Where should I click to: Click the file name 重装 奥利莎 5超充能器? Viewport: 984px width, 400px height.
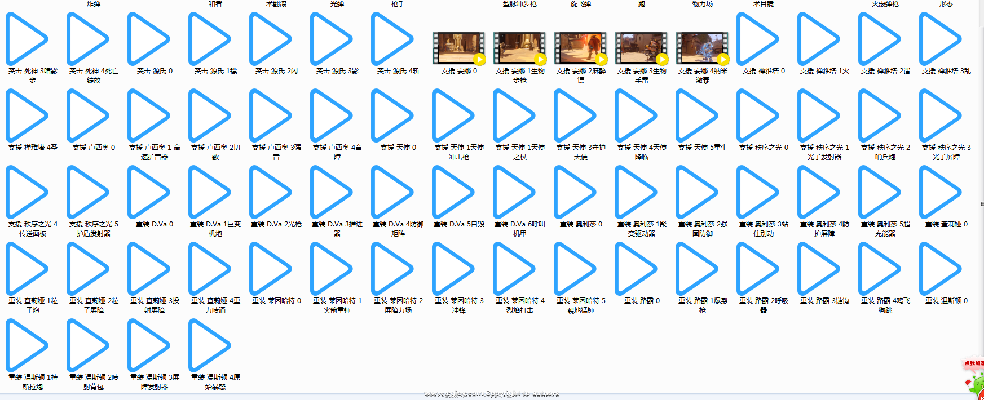(x=885, y=229)
